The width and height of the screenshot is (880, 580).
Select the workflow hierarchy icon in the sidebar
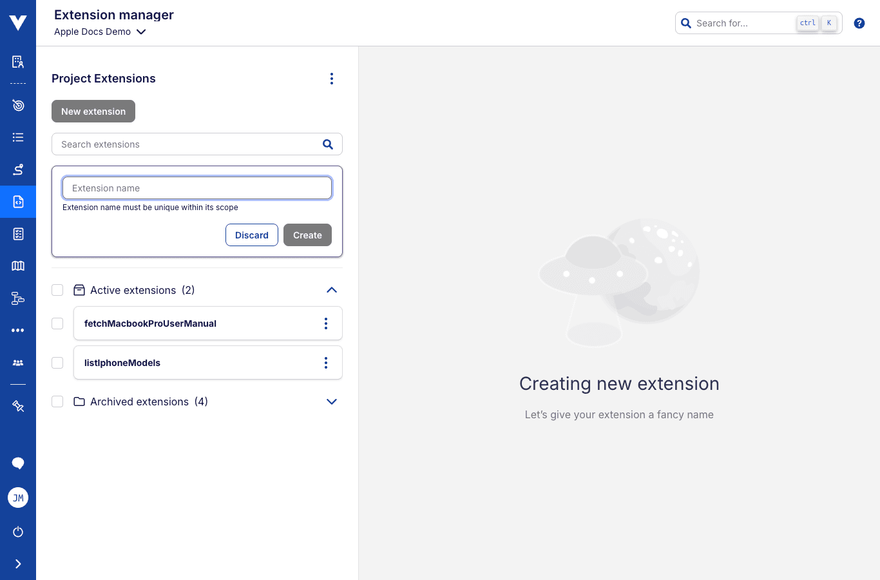17,298
